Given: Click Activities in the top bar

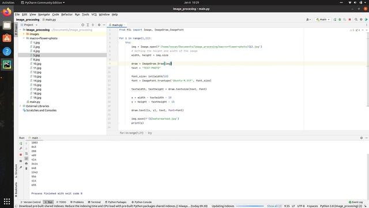Looking at the screenshot, I should [8, 2].
